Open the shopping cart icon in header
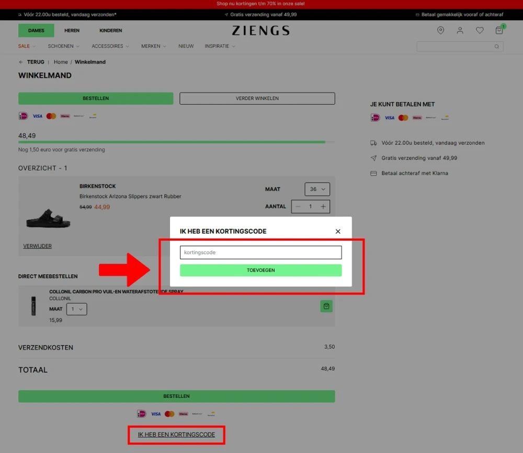The width and height of the screenshot is (523, 453). click(499, 30)
